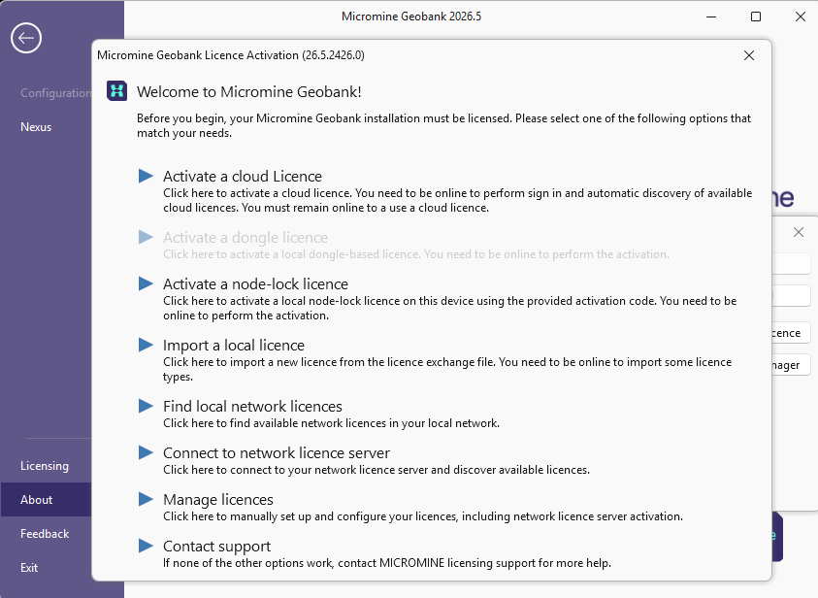
Task: Select Contact support option
Action: [x=217, y=546]
